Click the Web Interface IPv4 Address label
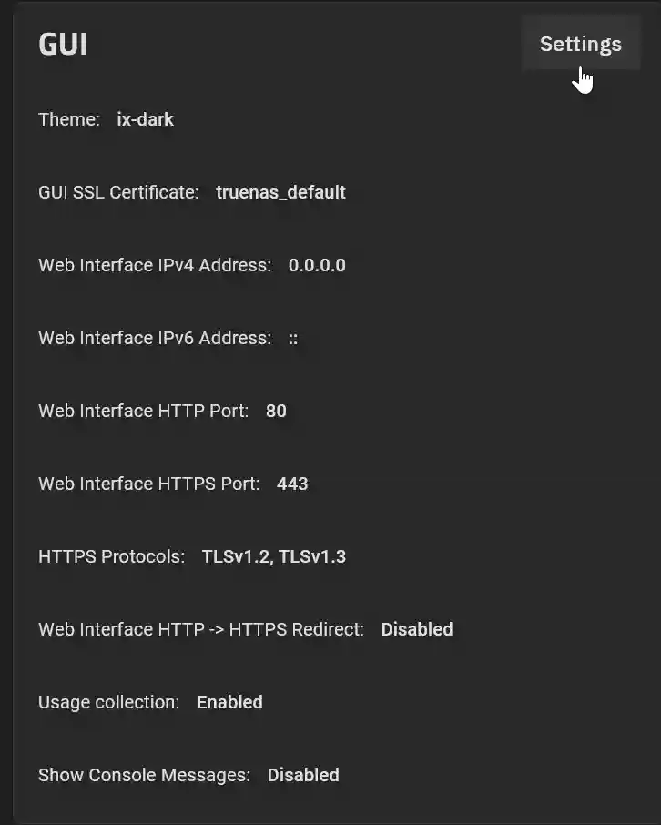This screenshot has height=825, width=661. pyautogui.click(x=152, y=265)
